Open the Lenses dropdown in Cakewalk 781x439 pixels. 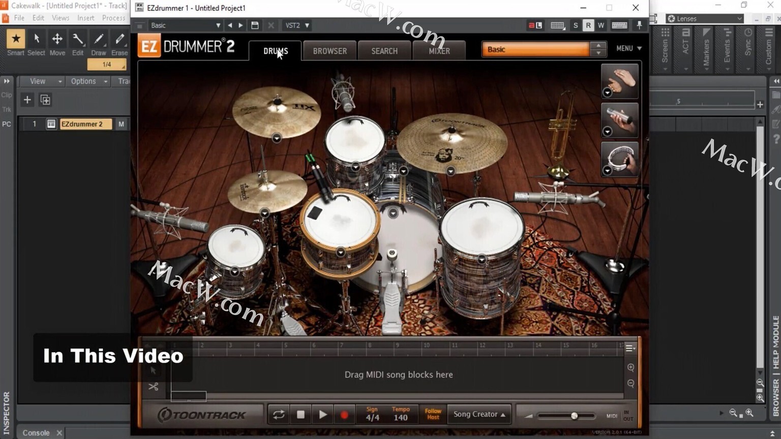[x=705, y=18]
